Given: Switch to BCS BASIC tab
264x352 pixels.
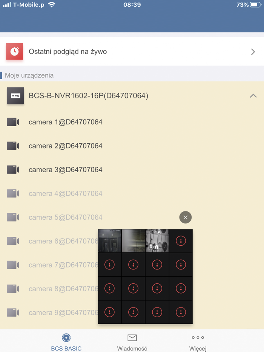Looking at the screenshot, I should (x=66, y=342).
